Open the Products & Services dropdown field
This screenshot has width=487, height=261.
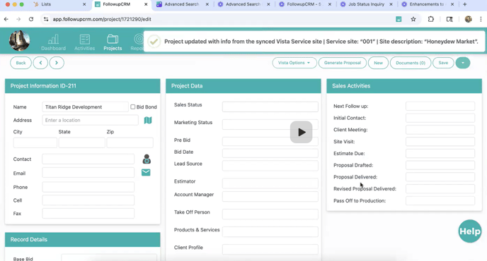point(270,232)
